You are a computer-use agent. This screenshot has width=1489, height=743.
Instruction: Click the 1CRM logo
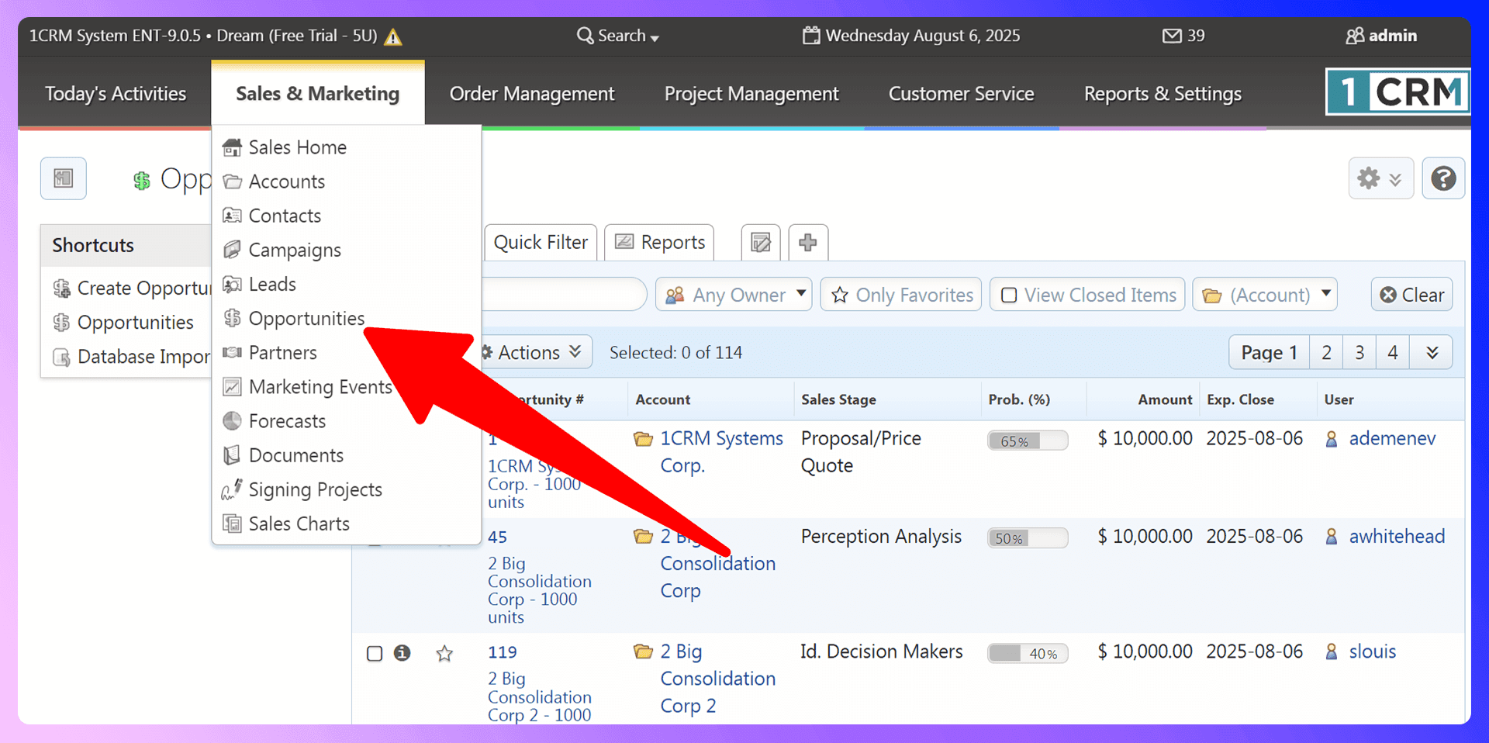point(1397,92)
